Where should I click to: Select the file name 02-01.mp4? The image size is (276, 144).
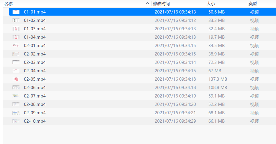pos(35,46)
